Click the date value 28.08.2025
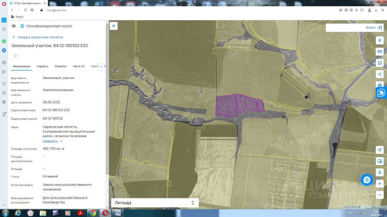Viewport: 387px width, 217px height. click(51, 102)
